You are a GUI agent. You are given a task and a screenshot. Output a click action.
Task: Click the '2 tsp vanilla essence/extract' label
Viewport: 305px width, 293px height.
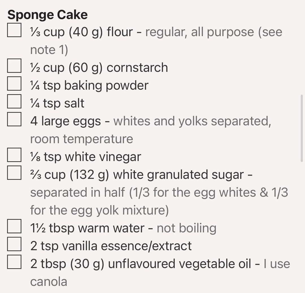pyautogui.click(x=111, y=246)
